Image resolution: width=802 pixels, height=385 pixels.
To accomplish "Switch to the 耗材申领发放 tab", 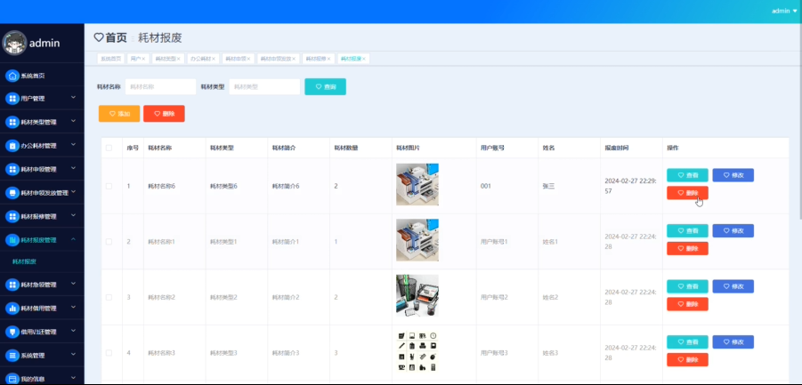I will (276, 59).
